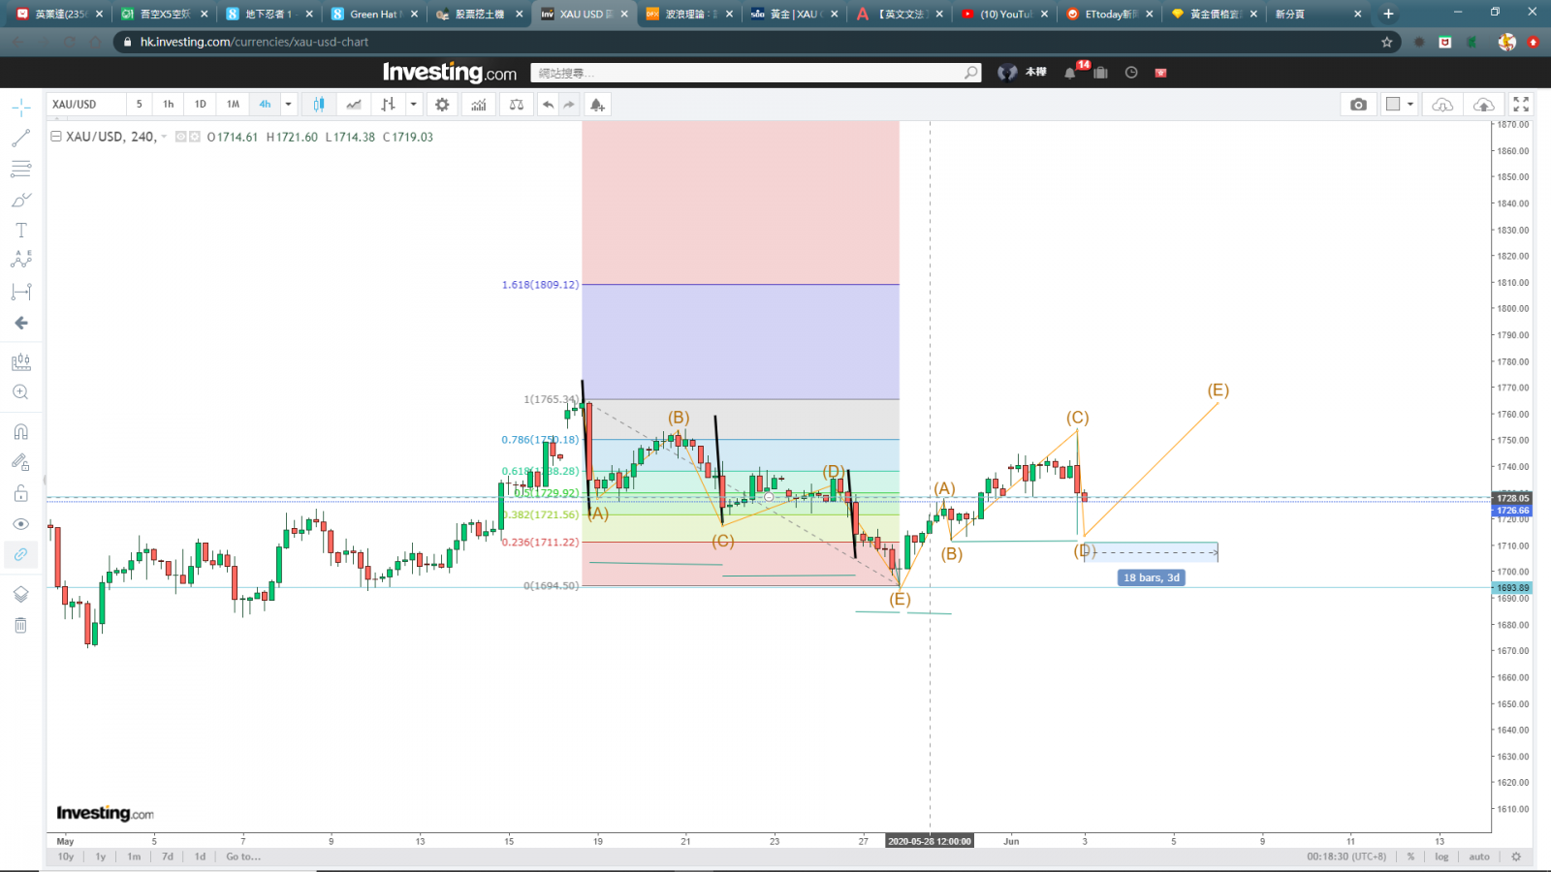
Task: Select the trend line drawing tool
Action: tap(20, 139)
